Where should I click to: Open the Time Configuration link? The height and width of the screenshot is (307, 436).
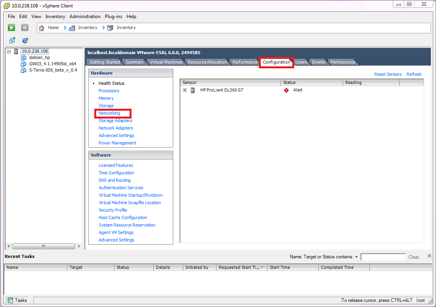point(116,173)
